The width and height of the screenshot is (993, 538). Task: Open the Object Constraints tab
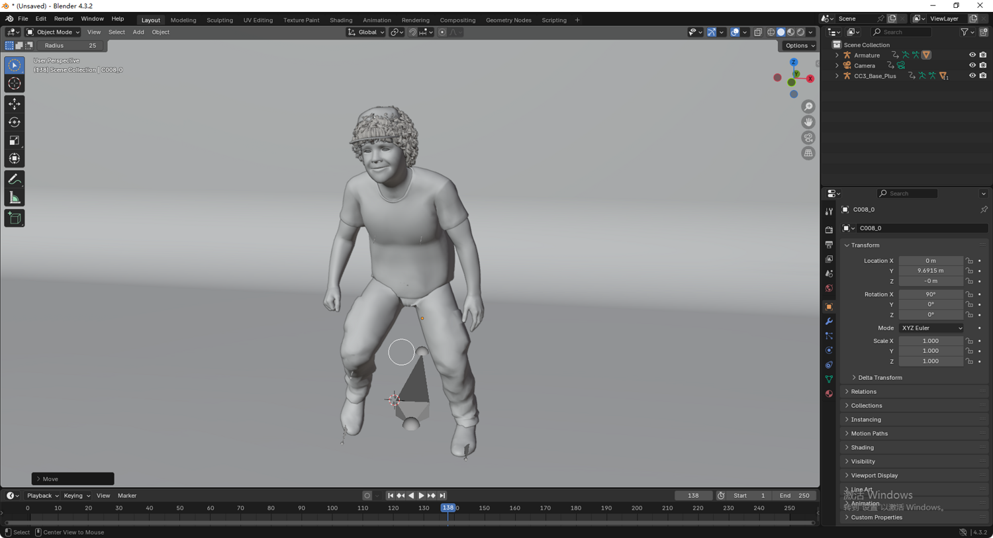pyautogui.click(x=829, y=365)
